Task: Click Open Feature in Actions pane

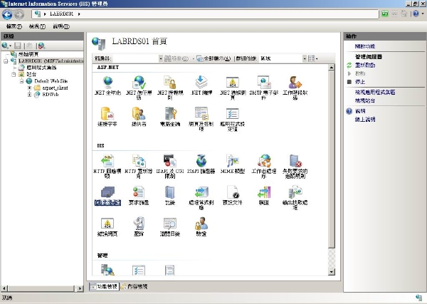Action: [x=365, y=46]
